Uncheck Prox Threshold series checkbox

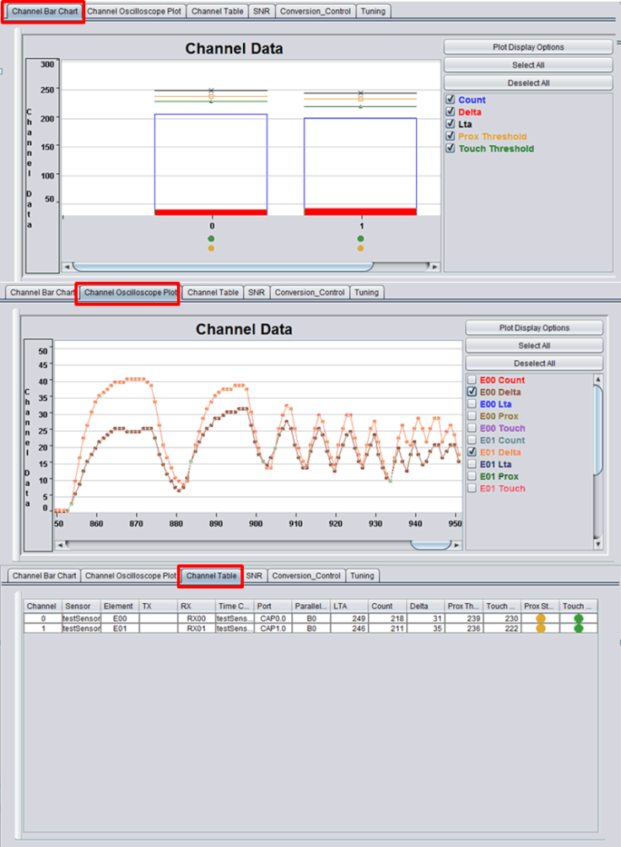click(451, 136)
